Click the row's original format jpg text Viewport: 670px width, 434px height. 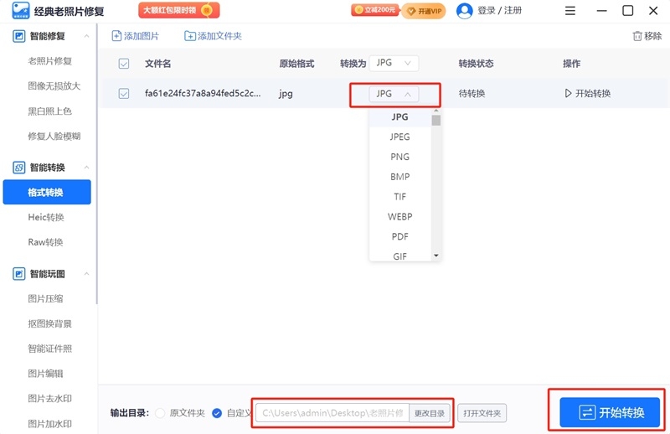286,94
